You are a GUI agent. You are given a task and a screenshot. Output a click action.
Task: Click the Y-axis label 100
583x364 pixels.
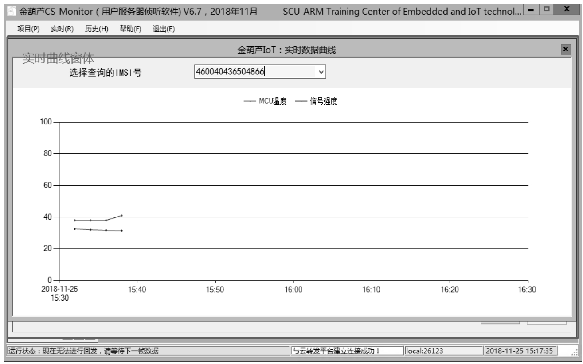pos(46,122)
